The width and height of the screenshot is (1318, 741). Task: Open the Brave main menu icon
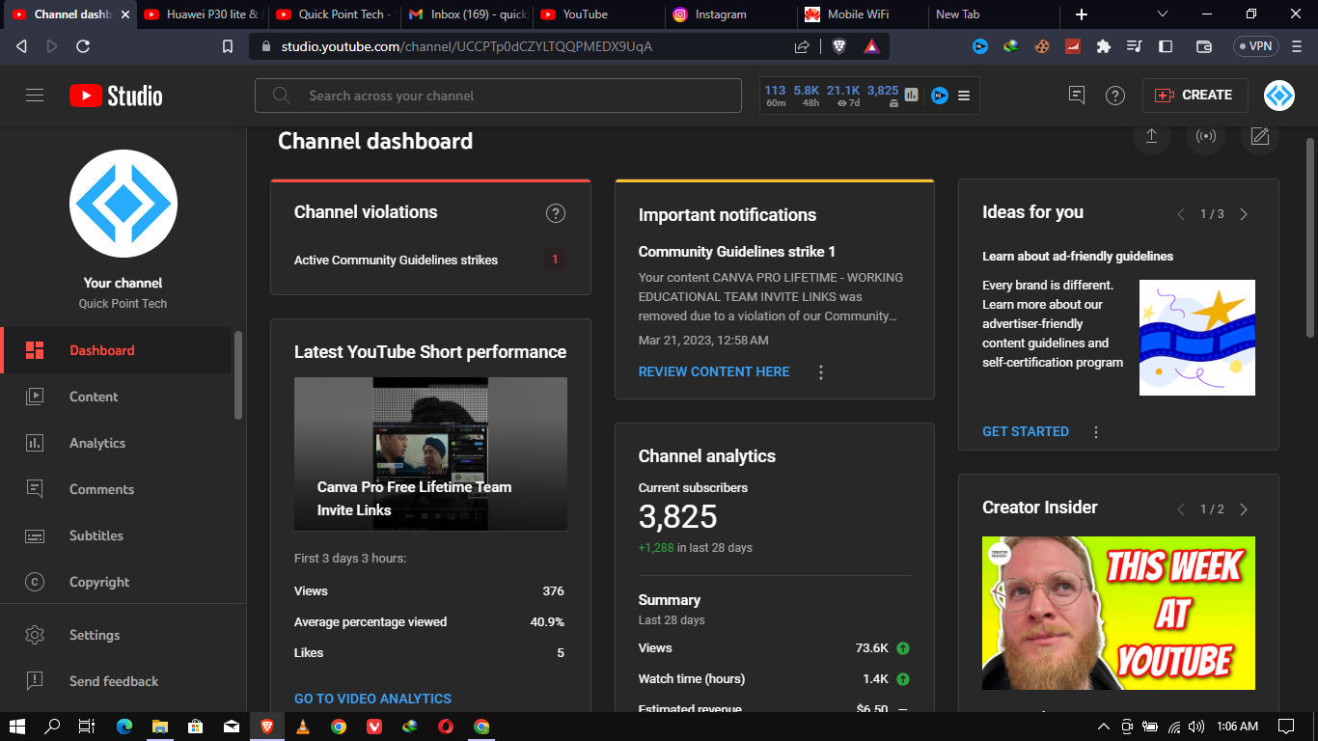[x=1297, y=46]
